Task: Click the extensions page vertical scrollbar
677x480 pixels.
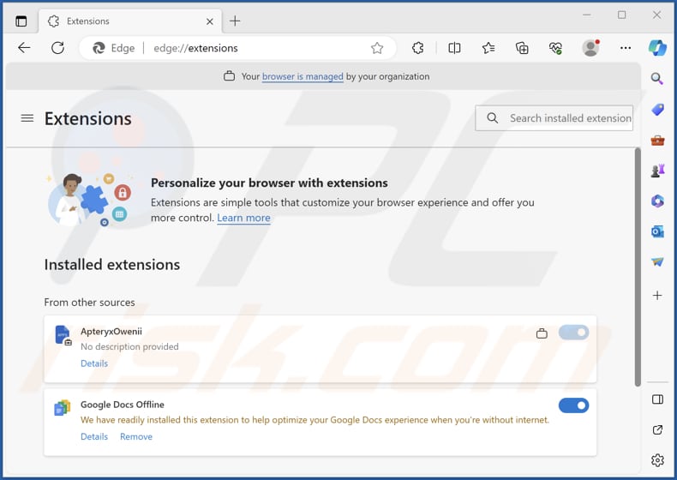Action: click(x=638, y=267)
